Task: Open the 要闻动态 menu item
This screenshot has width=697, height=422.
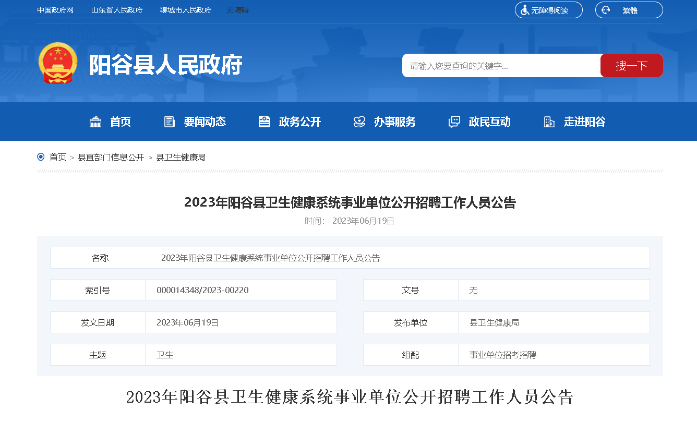Action: (x=205, y=122)
